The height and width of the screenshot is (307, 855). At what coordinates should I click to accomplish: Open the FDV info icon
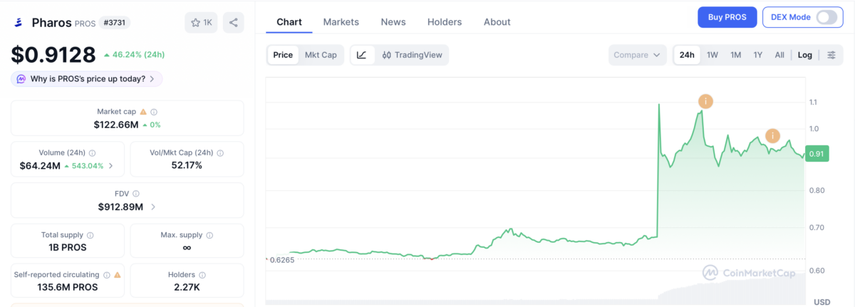[x=136, y=194]
